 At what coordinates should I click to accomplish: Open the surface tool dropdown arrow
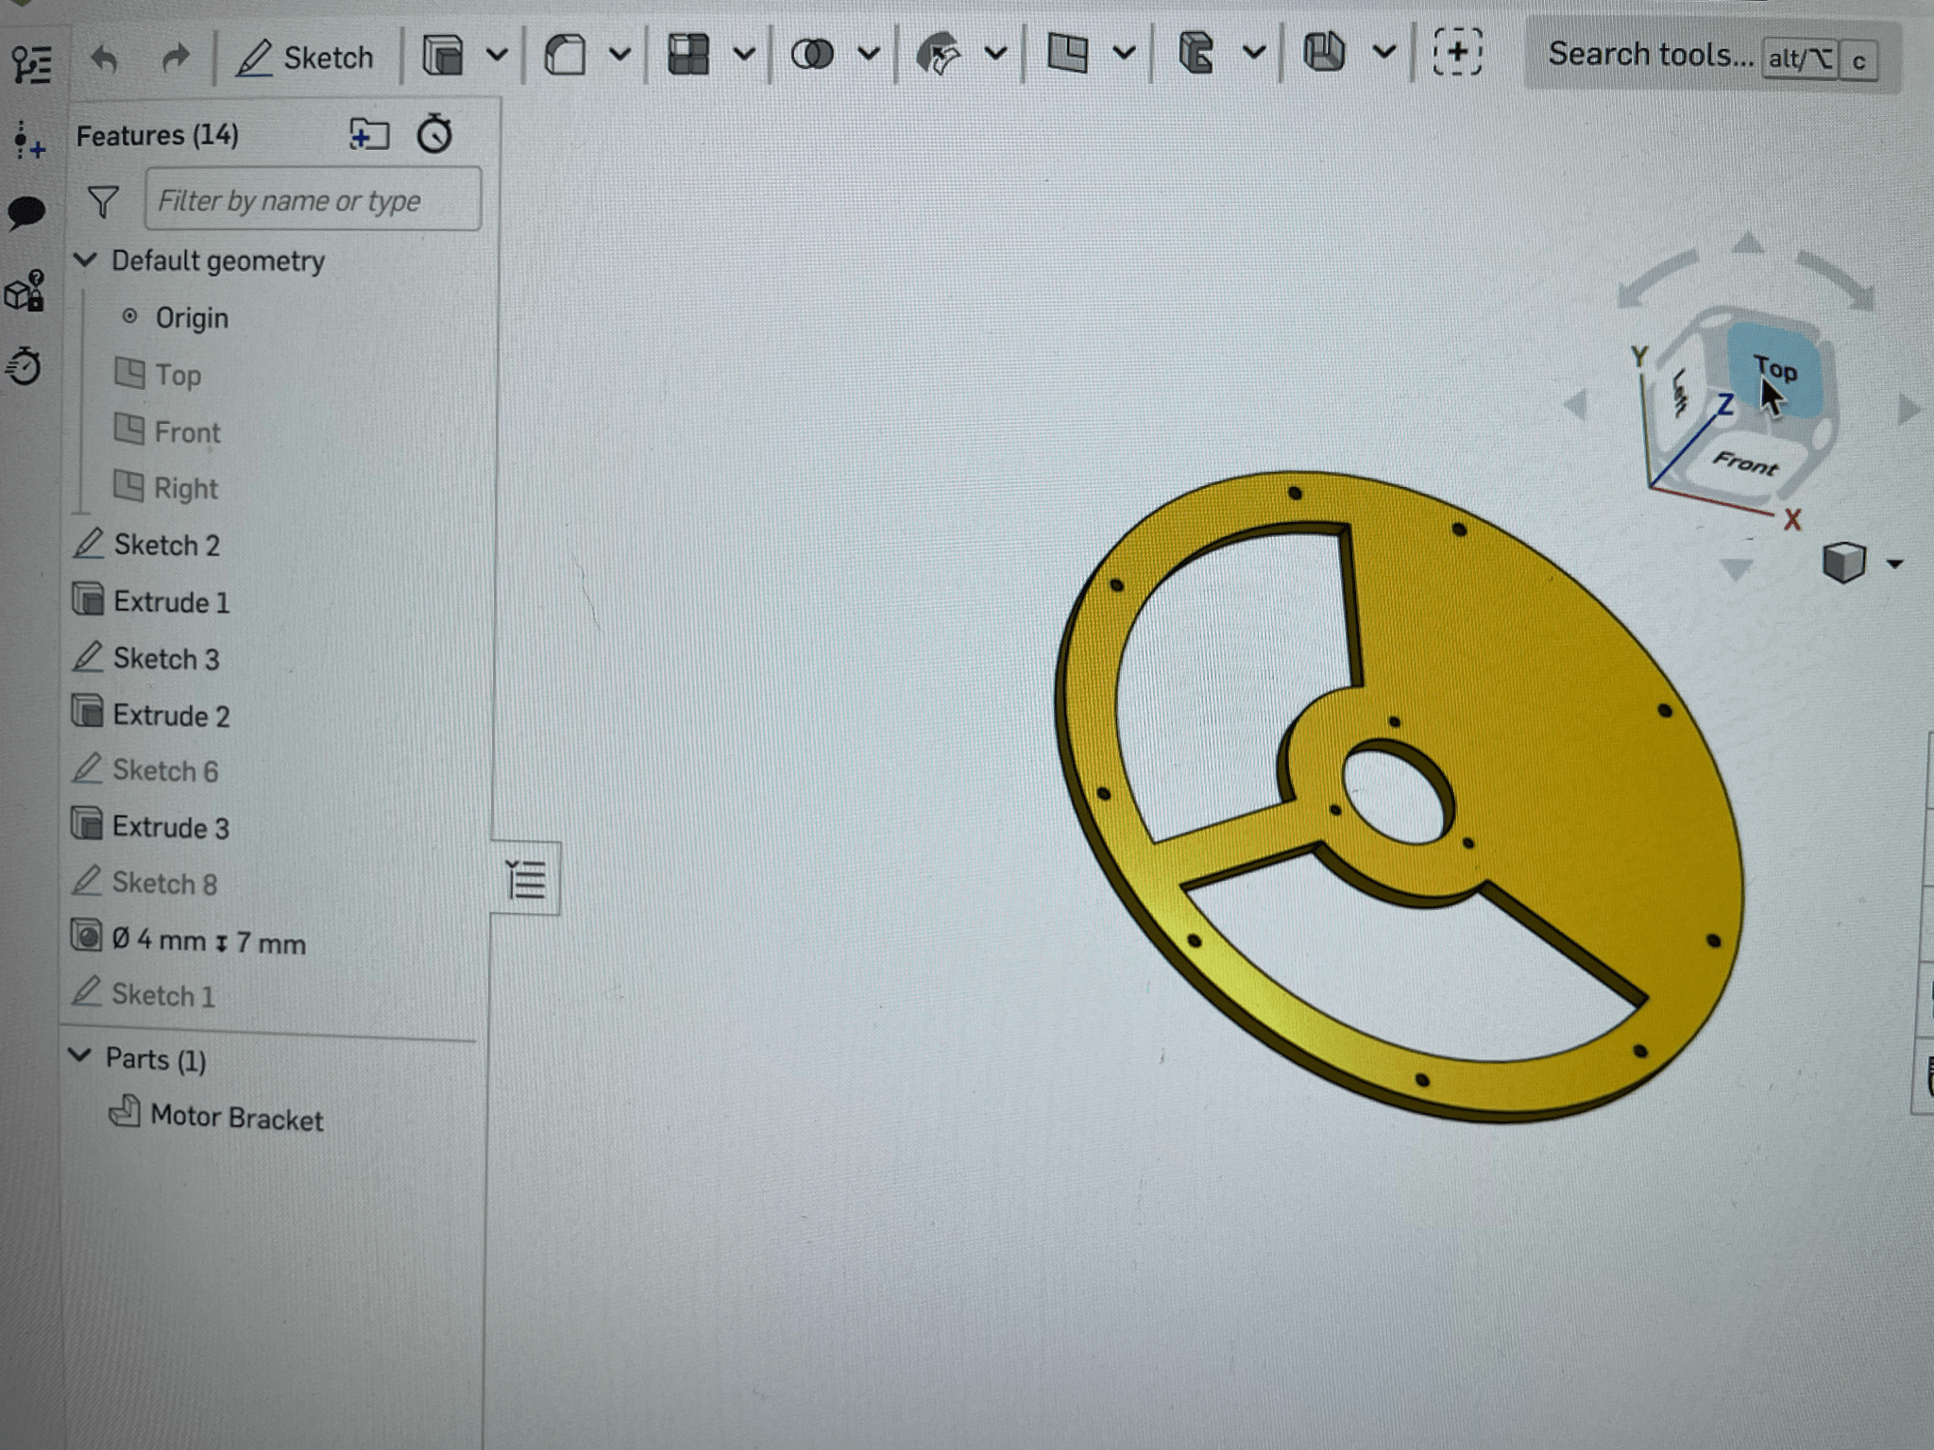click(x=995, y=54)
